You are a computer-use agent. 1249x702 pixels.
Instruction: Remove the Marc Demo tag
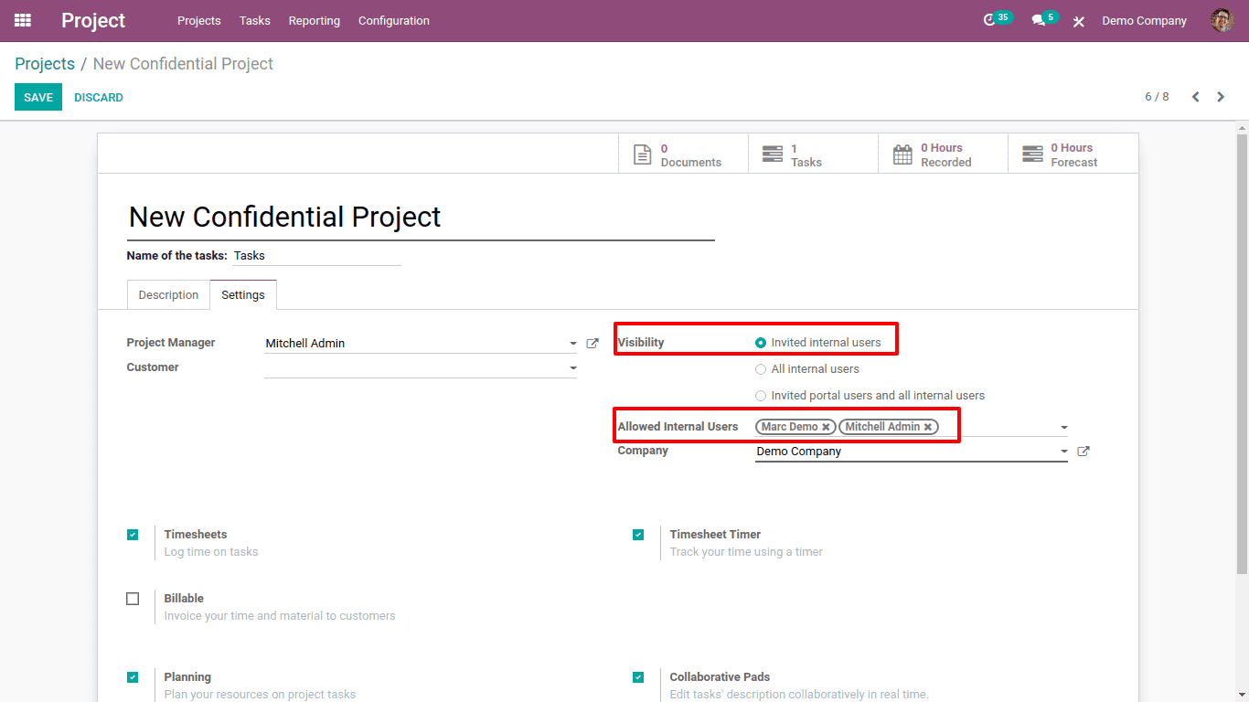click(x=826, y=427)
